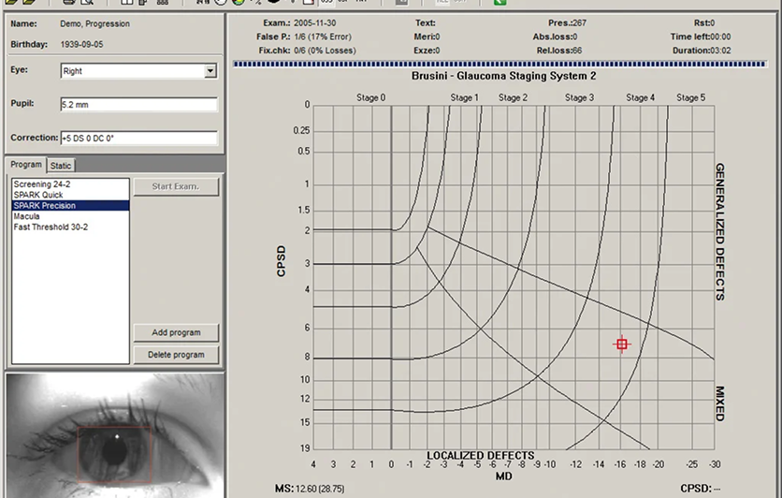Click the Correction input field
782x498 pixels.
(138, 139)
